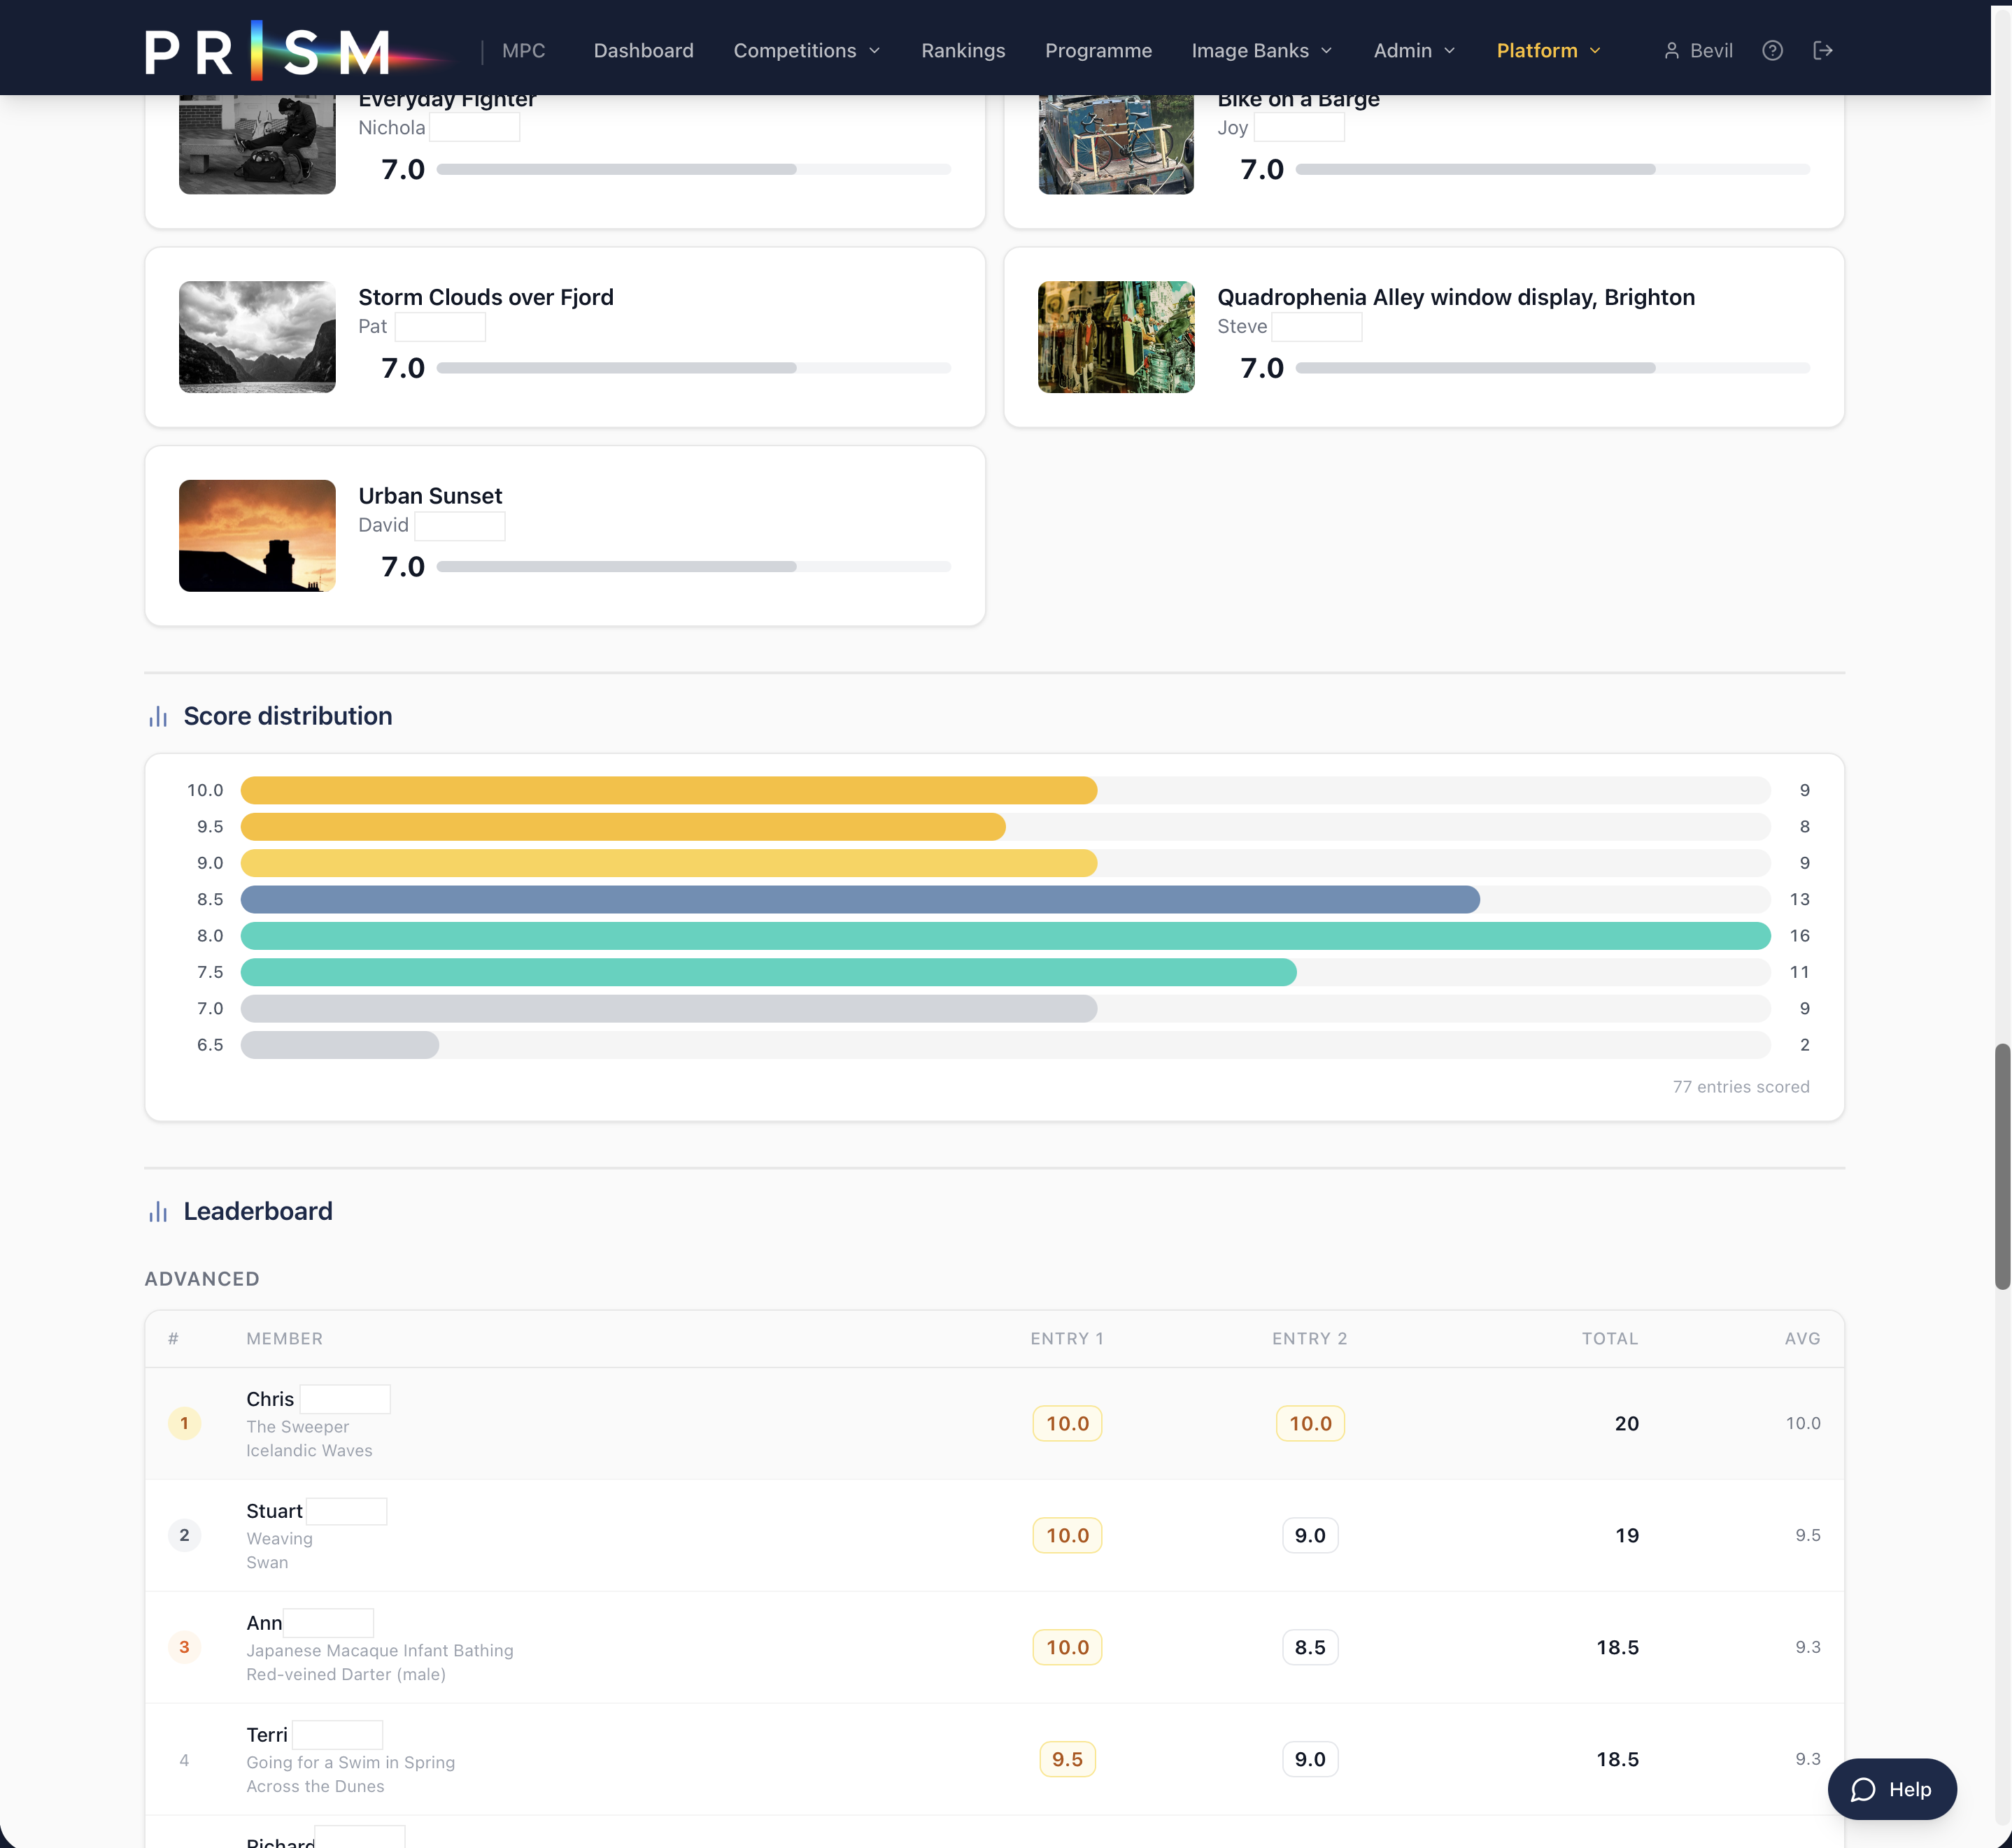Click the ENTRY 1 column header
Viewport: 2012px width, 1848px height.
coord(1067,1339)
